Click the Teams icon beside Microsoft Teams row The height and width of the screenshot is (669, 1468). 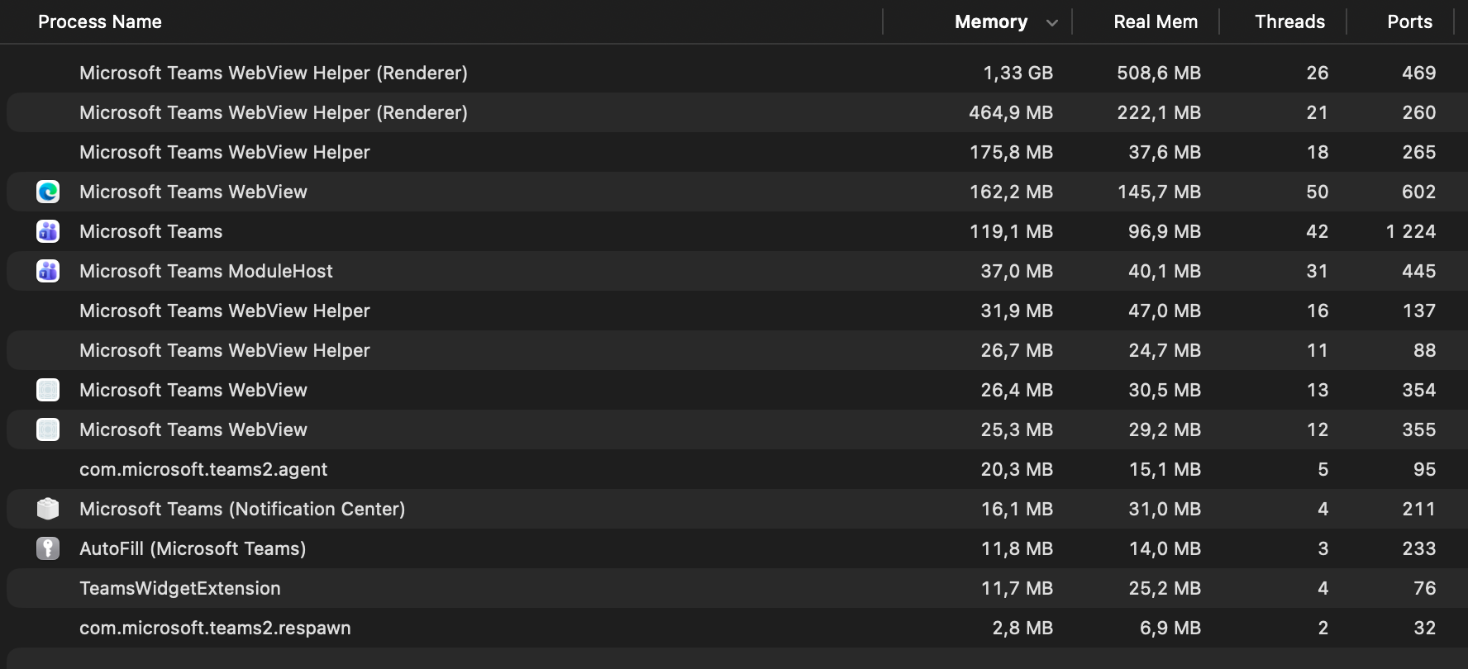pyautogui.click(x=48, y=231)
